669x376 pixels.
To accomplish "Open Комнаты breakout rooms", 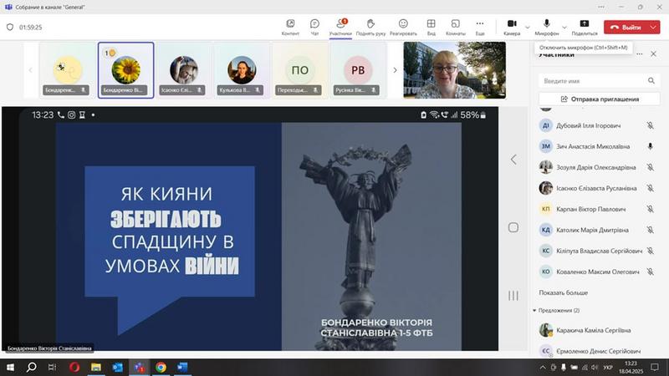I will coord(455,28).
